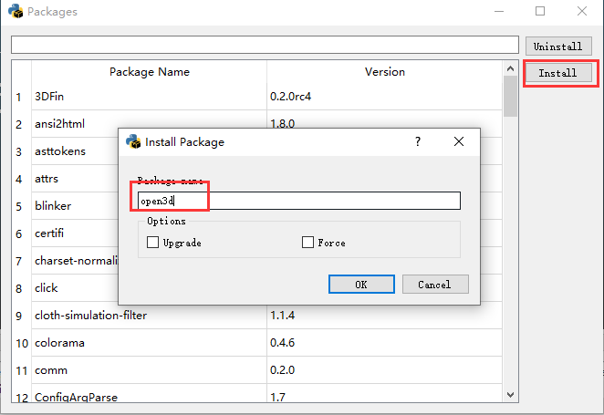Sort by Version column header
The image size is (604, 415).
click(384, 71)
